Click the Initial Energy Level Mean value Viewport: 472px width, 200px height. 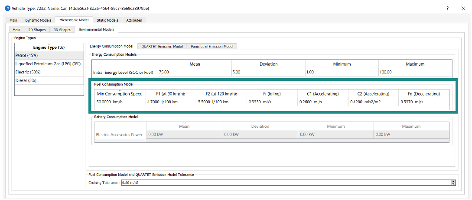pos(195,72)
